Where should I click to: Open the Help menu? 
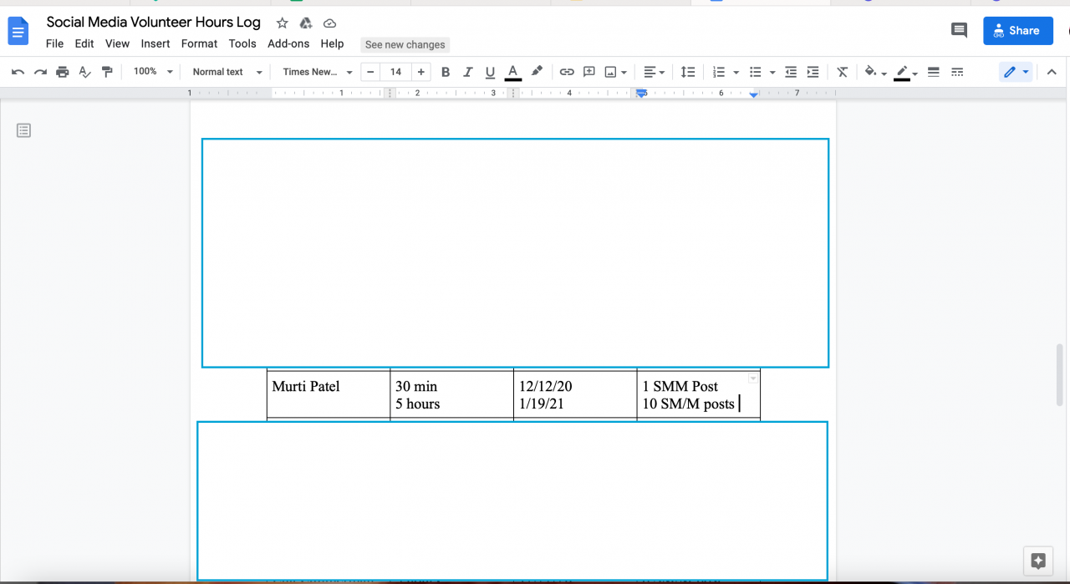(332, 43)
